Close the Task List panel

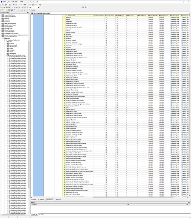point(190,202)
